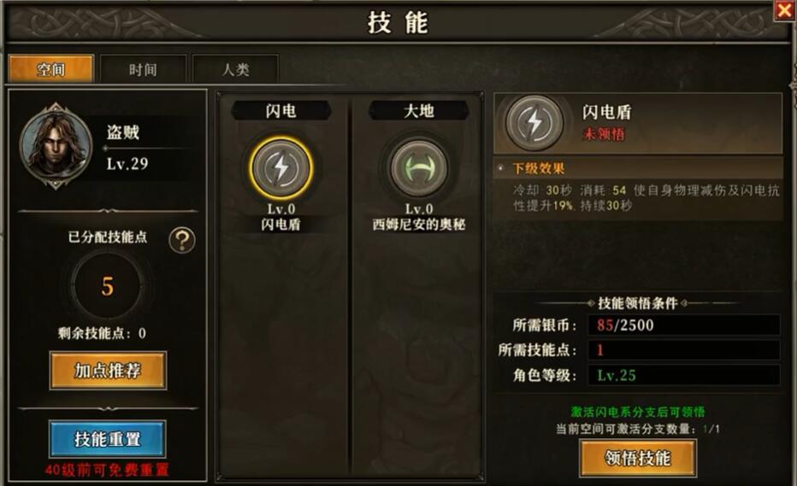Switch to the 时间 tab

[x=143, y=69]
